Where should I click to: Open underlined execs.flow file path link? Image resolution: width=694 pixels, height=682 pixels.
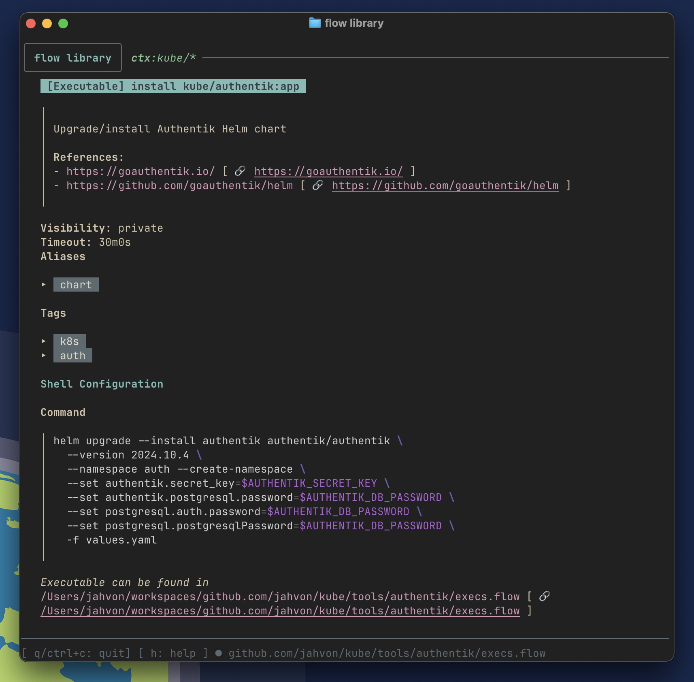click(x=280, y=611)
